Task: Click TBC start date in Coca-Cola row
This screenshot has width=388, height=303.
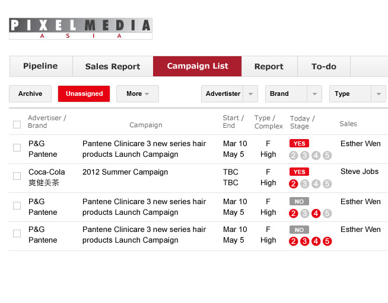Action: (x=231, y=172)
